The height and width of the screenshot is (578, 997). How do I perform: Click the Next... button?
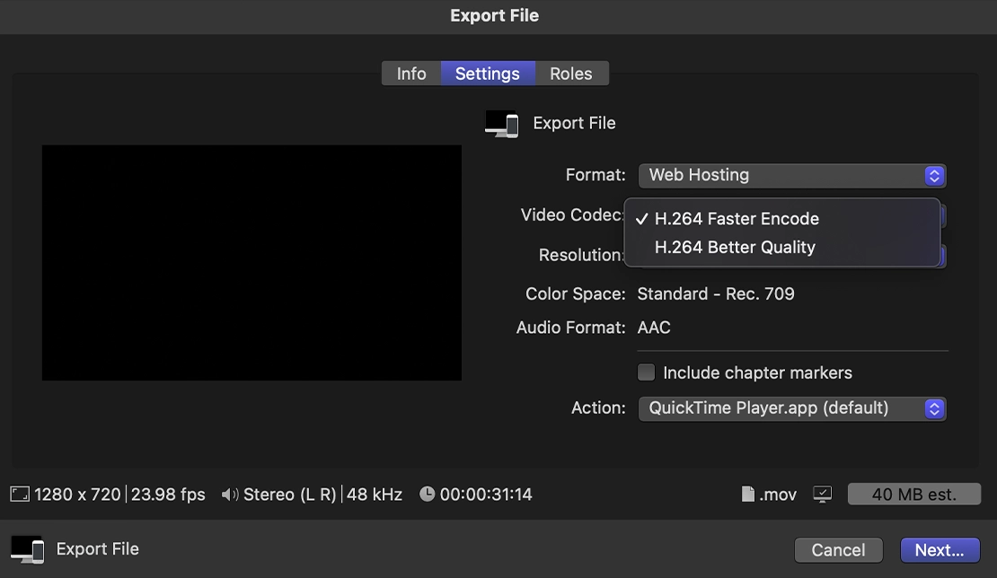940,550
